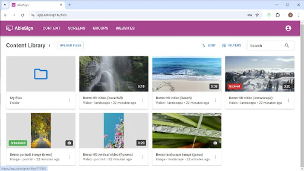304x171 pixels.
Task: Click the UPLOAD FILES button
Action: pyautogui.click(x=71, y=45)
